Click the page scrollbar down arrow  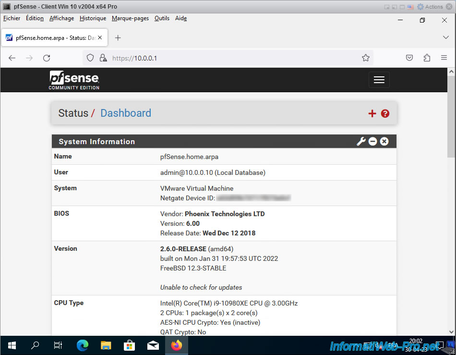451,332
